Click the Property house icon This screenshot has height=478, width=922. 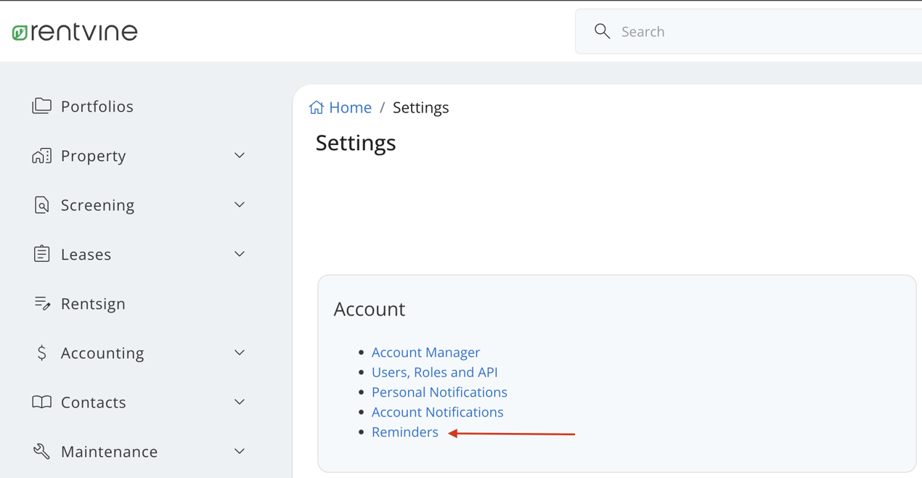(42, 155)
